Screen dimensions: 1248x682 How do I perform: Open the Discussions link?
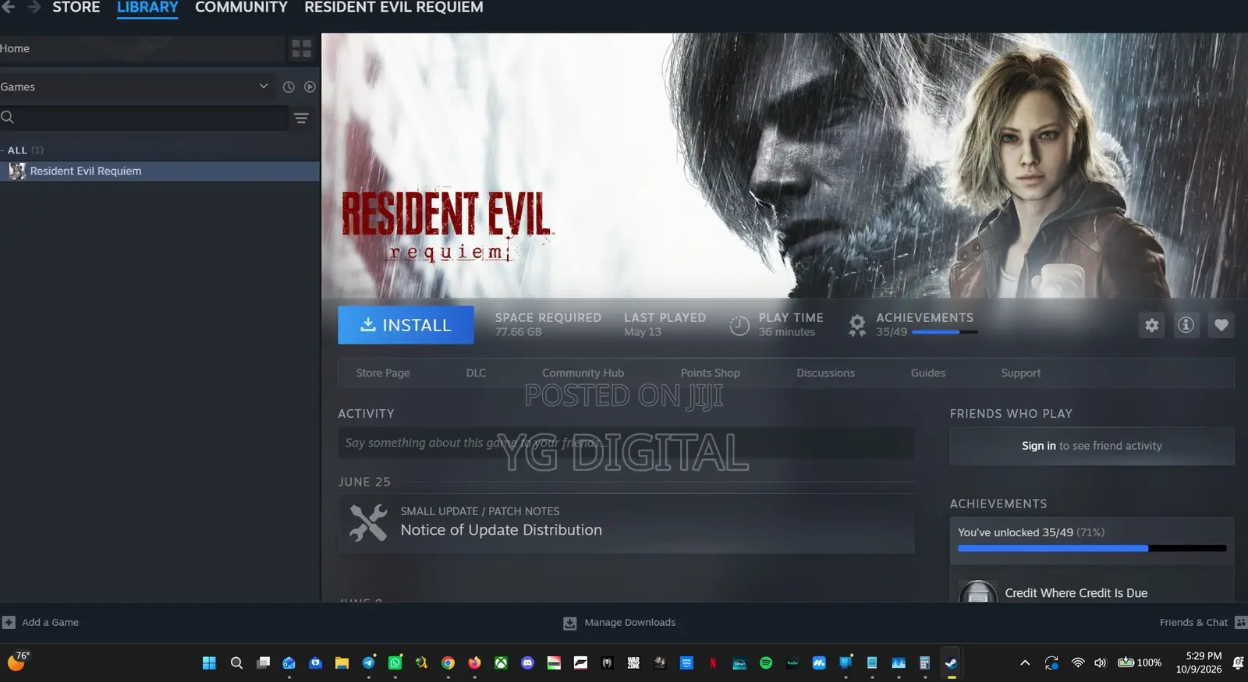click(x=826, y=373)
